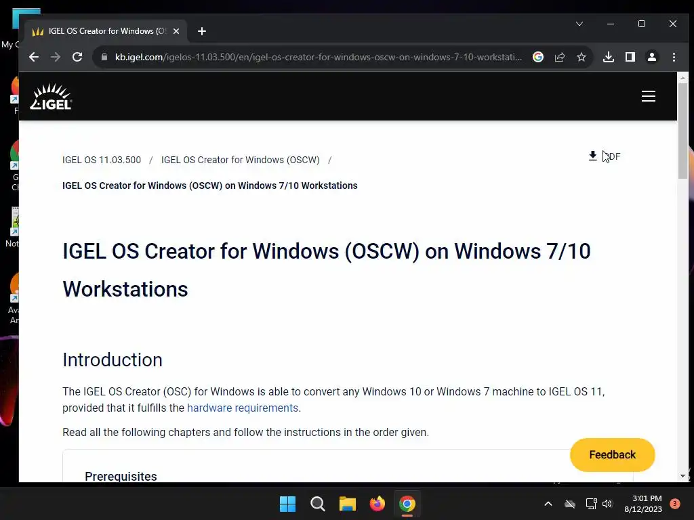This screenshot has width=694, height=520.
Task: Reload the IGEL knowledge base page
Action: 77,57
